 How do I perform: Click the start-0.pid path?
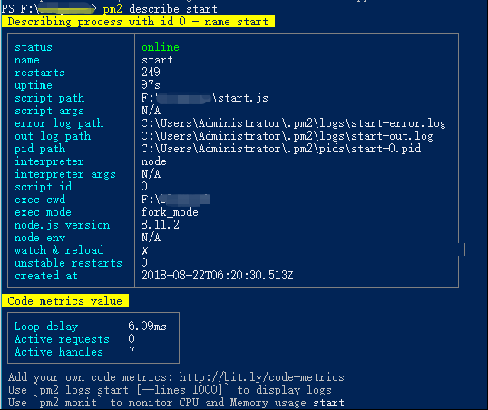point(280,149)
